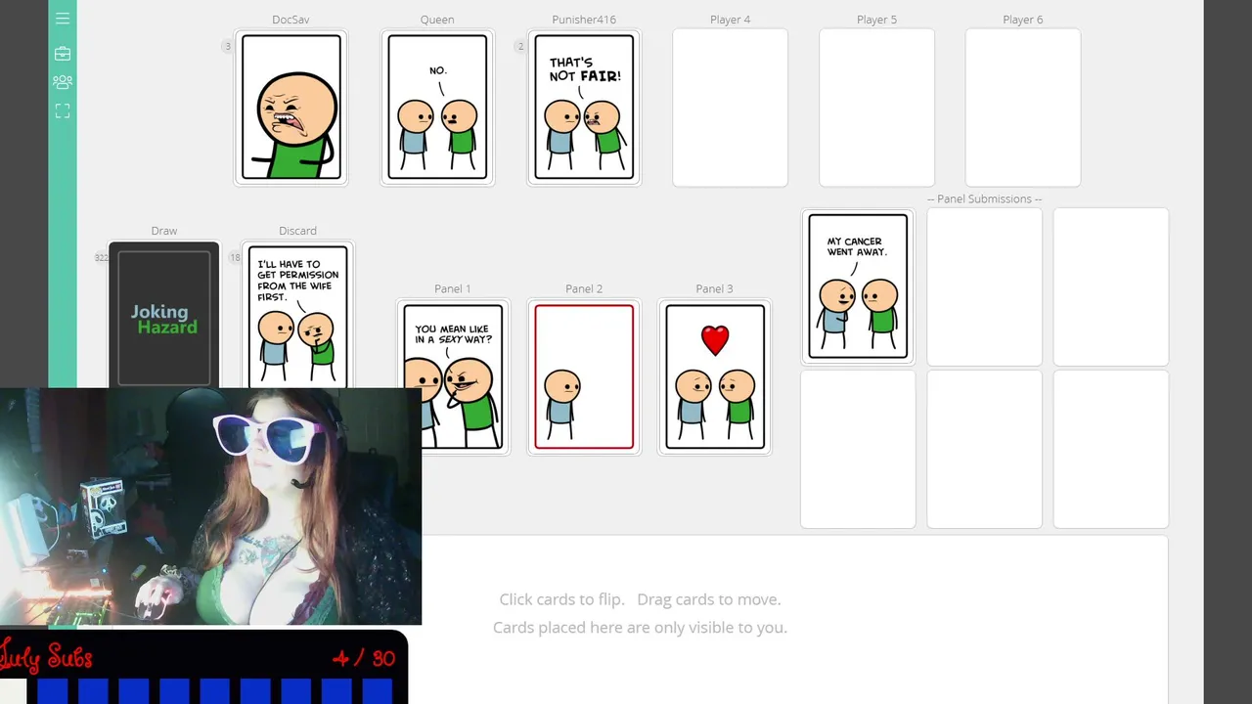Click the Discard pile top card
Image resolution: width=1252 pixels, height=704 pixels.
coord(297,315)
